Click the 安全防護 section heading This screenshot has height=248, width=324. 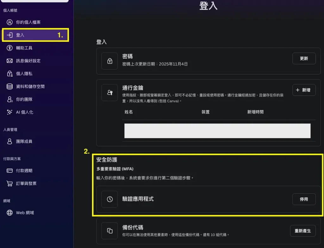107,159
